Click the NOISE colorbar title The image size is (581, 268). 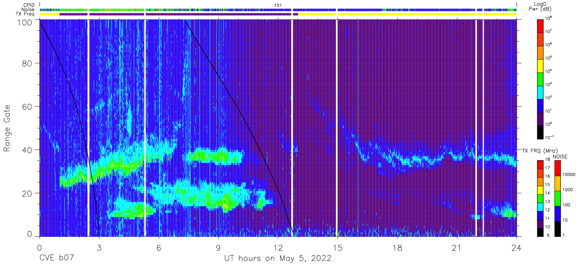[x=560, y=156]
